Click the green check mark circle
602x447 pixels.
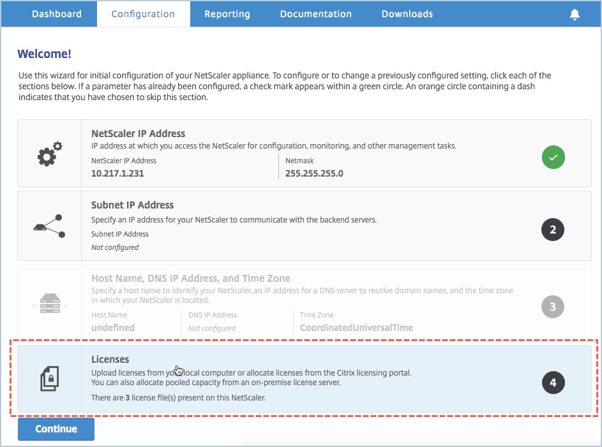(553, 157)
